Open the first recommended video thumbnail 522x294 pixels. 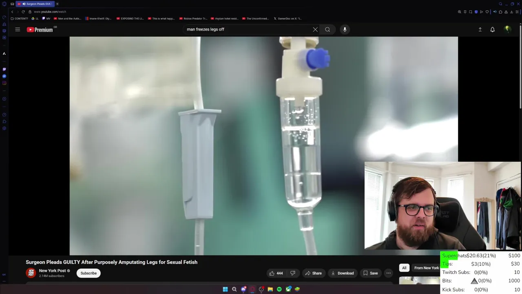419,280
